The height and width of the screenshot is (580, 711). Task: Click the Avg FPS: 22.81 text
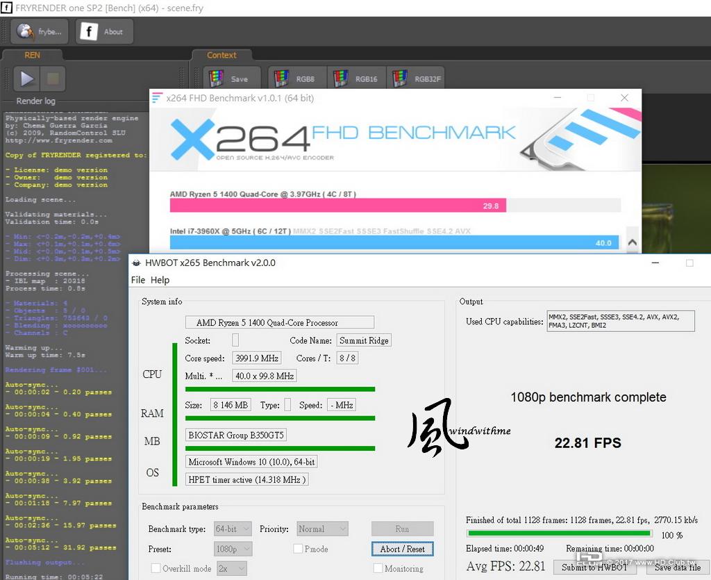click(505, 566)
